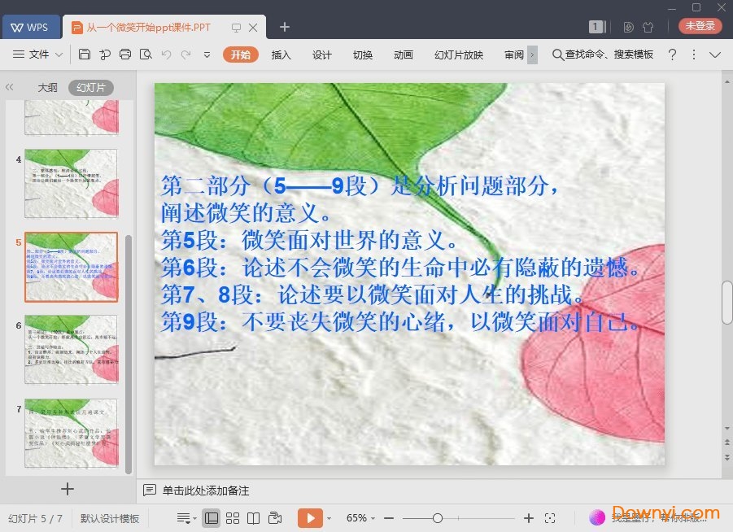Switch panel to 大纲 outline view
733x532 pixels.
[x=47, y=88]
